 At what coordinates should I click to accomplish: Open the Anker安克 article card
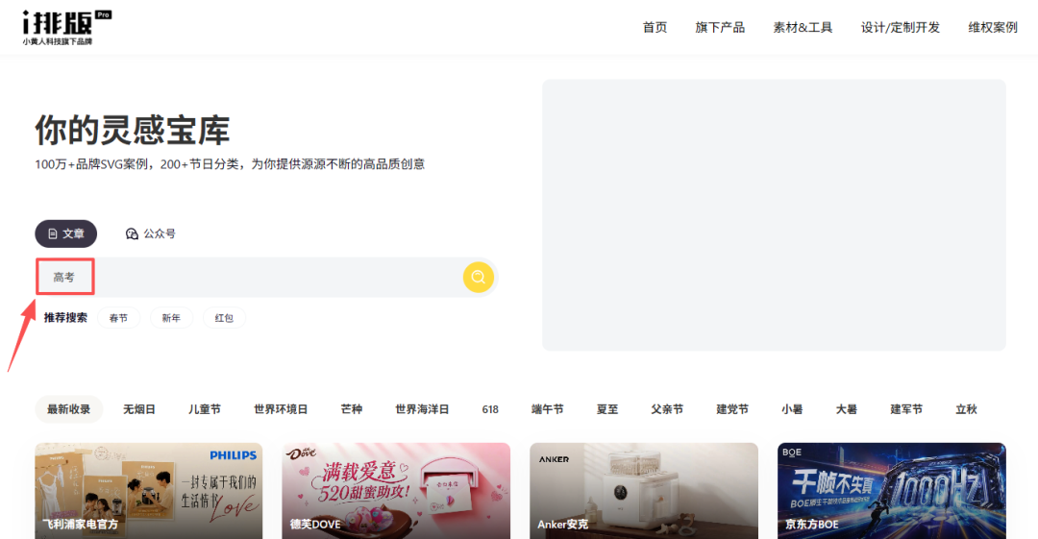click(644, 491)
